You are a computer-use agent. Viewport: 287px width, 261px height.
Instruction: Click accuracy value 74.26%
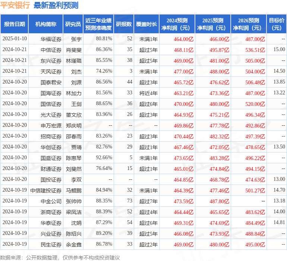[104, 71]
